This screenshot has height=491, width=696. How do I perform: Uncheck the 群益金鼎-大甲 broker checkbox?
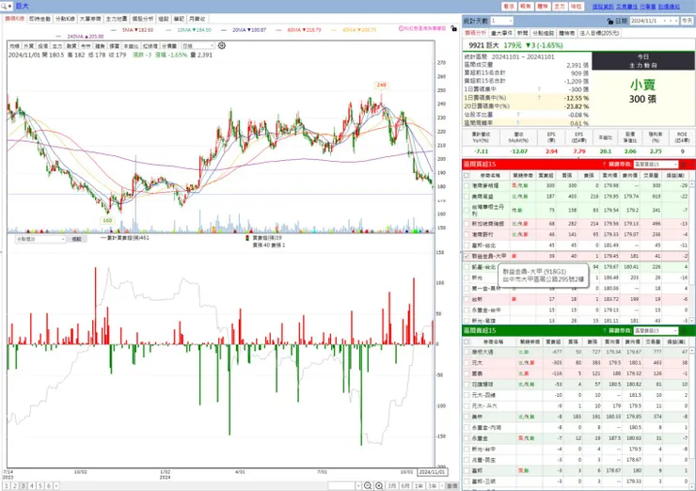(467, 256)
